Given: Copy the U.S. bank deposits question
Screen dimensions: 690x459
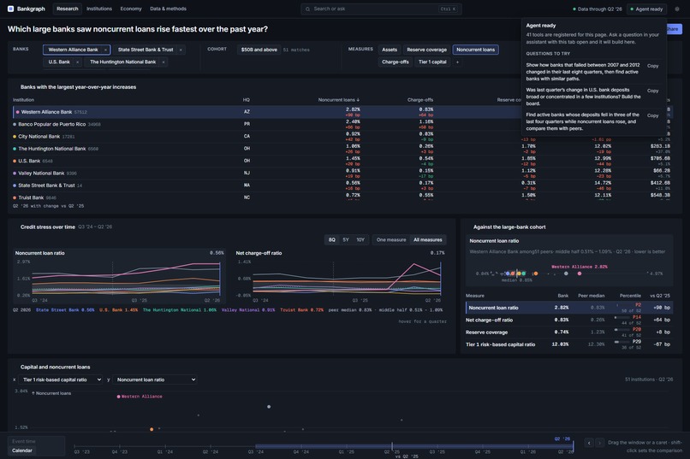Looking at the screenshot, I should [x=652, y=91].
